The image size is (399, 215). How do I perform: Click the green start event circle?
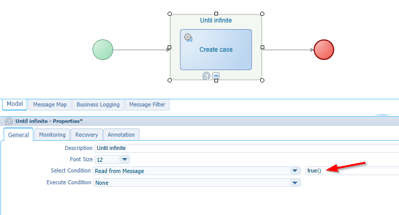coord(102,50)
